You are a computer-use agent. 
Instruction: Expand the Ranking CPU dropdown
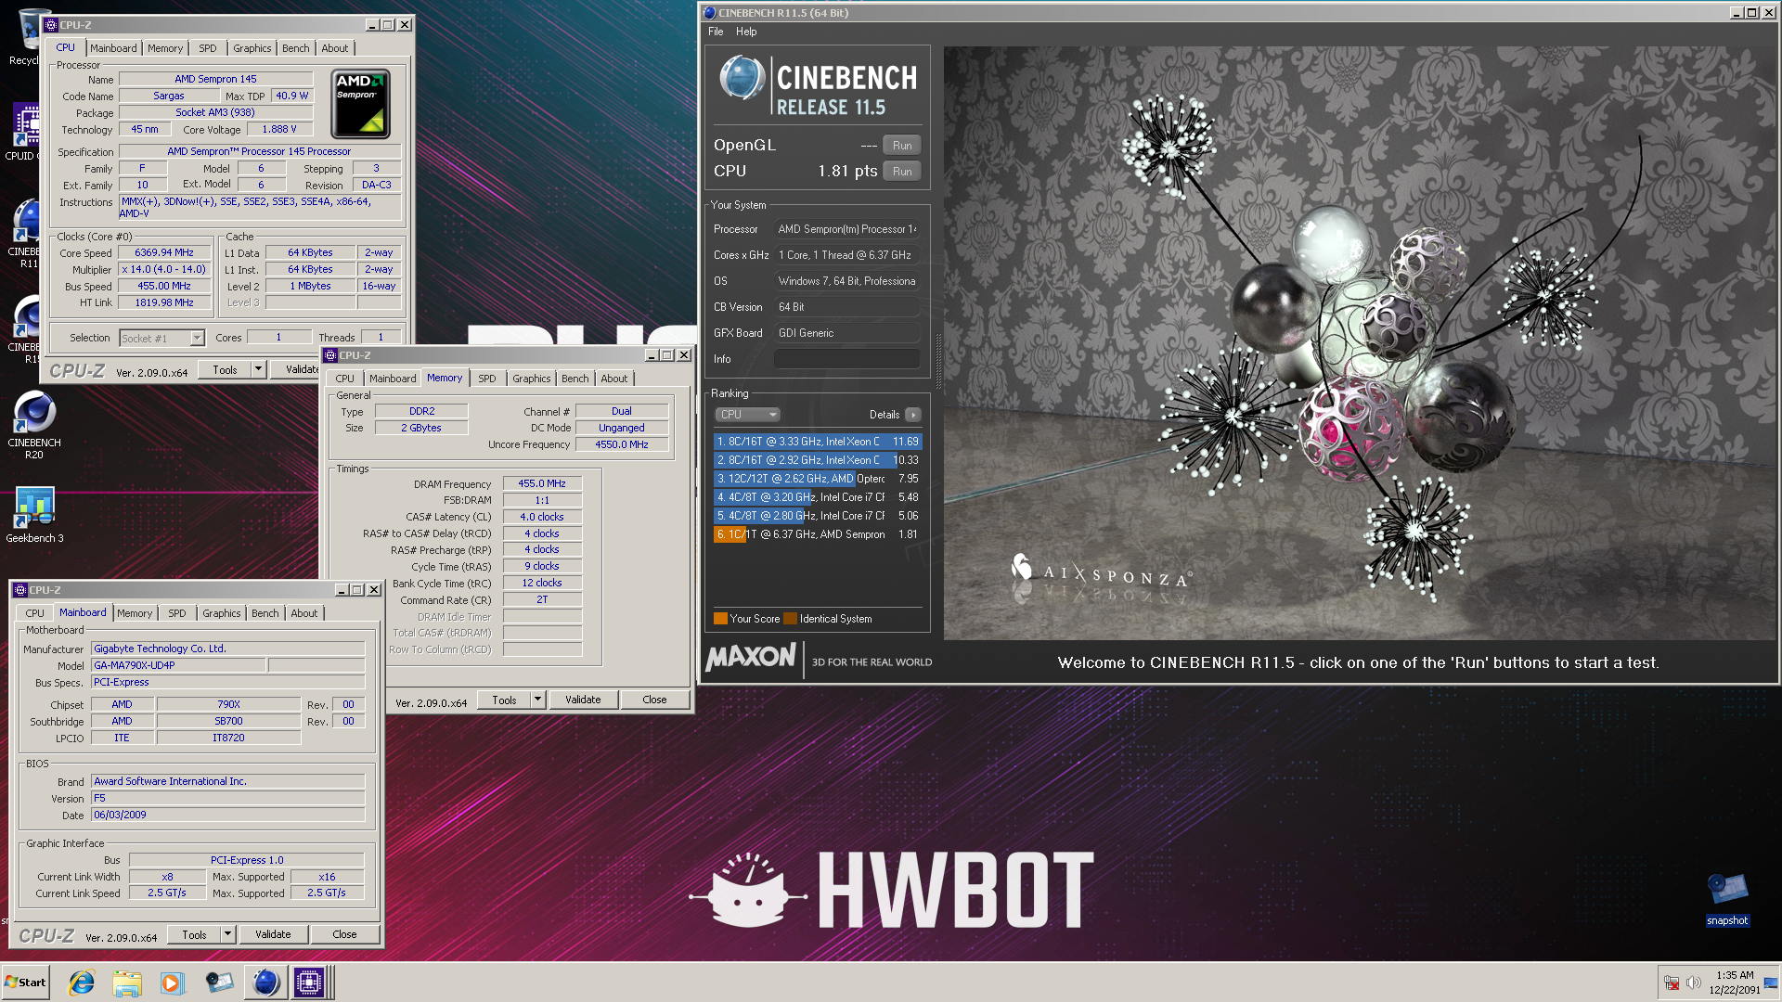tap(747, 415)
